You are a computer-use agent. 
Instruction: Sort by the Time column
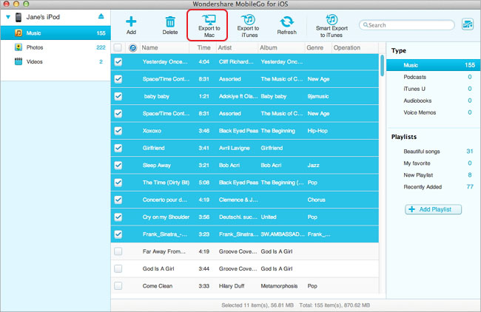tap(203, 48)
